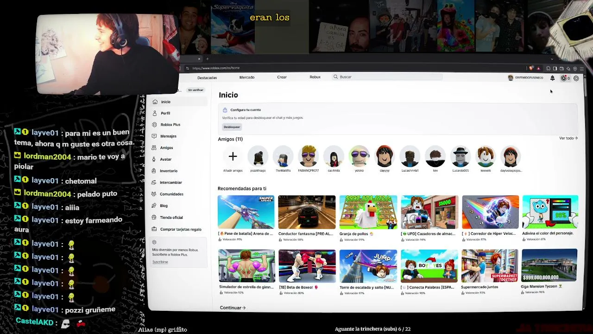Viewport: 593px width, 334px height.
Task: Open Adivina el color del personaje thumbnail
Action: [550, 212]
